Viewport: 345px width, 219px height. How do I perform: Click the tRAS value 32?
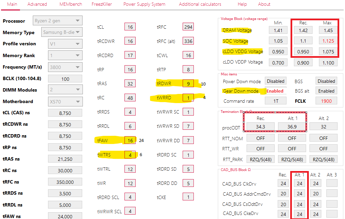tap(130, 83)
